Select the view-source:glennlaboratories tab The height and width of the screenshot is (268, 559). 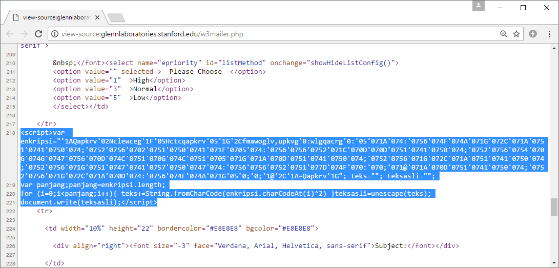click(57, 17)
